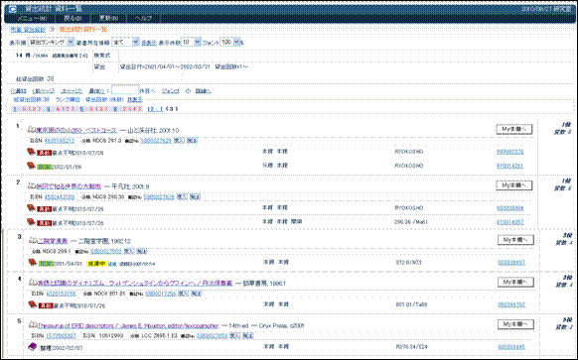The height and width of the screenshot is (360, 578).
Task: Click entry 2's book icon in the 290.38 row
Action: pyautogui.click(x=32, y=222)
